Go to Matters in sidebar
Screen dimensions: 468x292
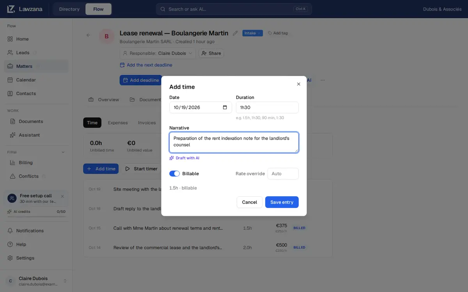pos(36,66)
